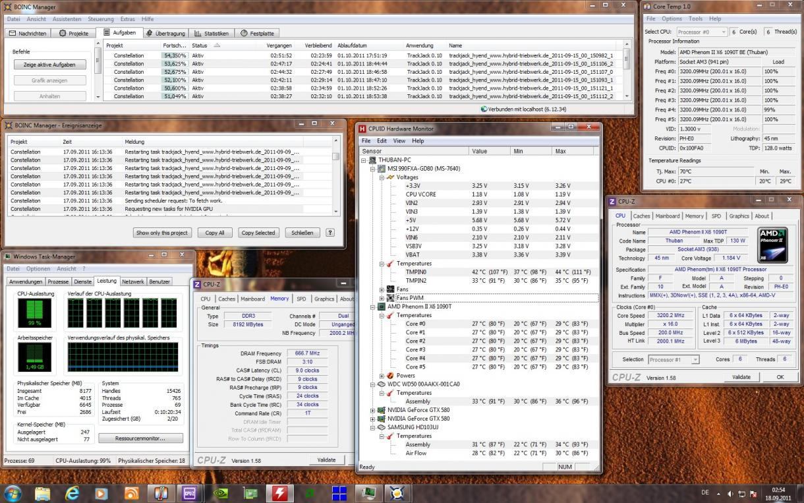Switch to Projekte tab in BOINC
Image resolution: width=804 pixels, height=503 pixels.
click(73, 33)
